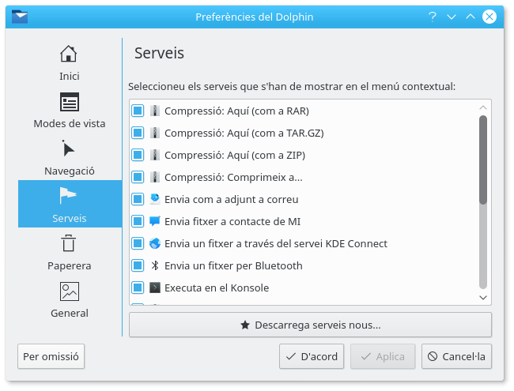Open the Inici home settings icon
Screen dimensions: 514x391
coord(69,55)
